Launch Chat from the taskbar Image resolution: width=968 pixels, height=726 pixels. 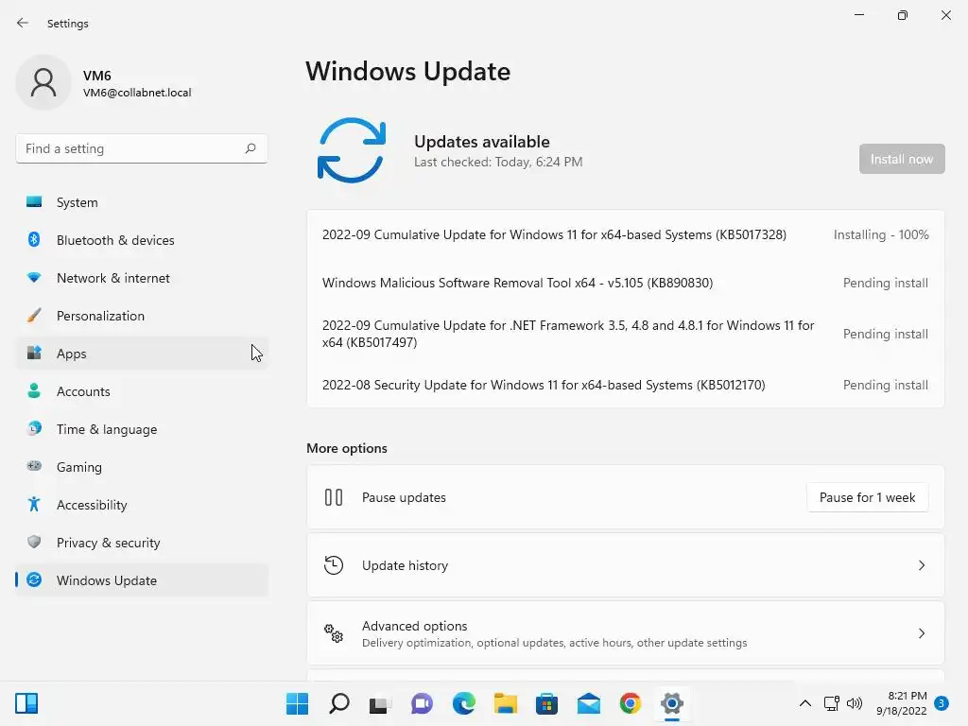(422, 703)
